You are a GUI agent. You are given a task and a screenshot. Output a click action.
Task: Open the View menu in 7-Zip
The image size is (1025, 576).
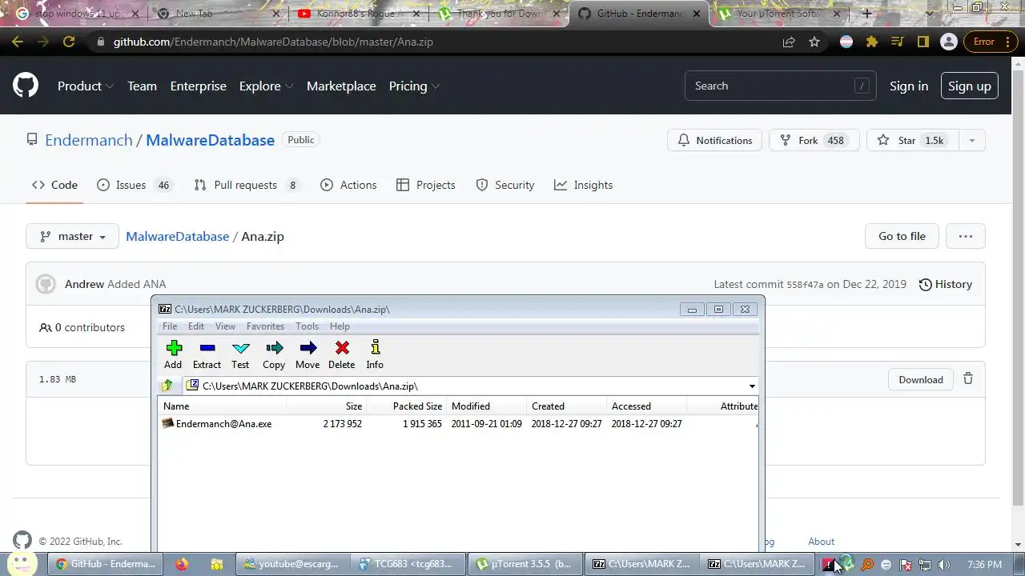[x=225, y=326]
